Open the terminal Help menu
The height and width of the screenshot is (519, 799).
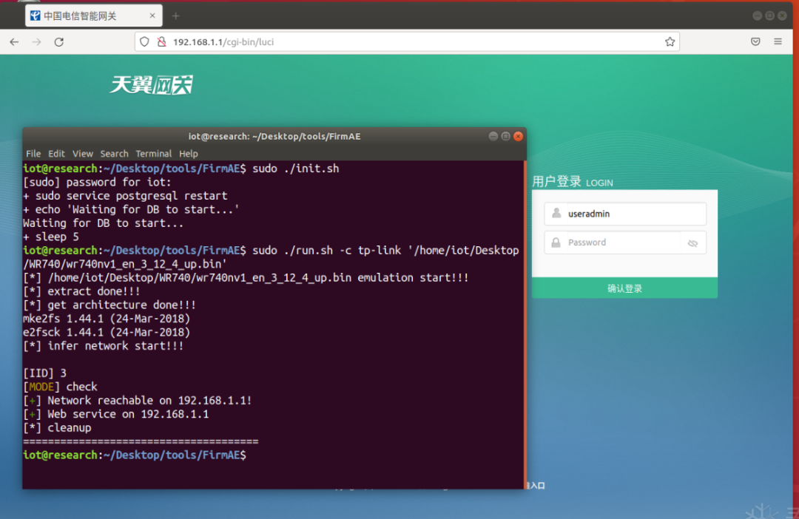pyautogui.click(x=189, y=153)
